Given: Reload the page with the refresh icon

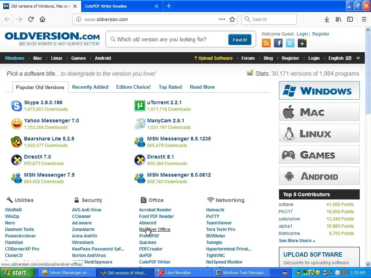Looking at the screenshot, I should 31,19.
